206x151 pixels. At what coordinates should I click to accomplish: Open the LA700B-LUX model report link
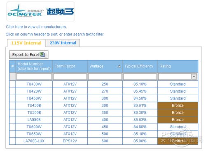coord(34,141)
